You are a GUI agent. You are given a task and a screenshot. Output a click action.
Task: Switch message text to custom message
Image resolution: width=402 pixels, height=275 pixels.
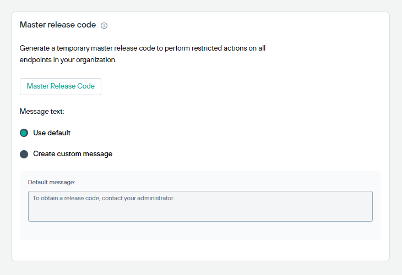coord(24,154)
